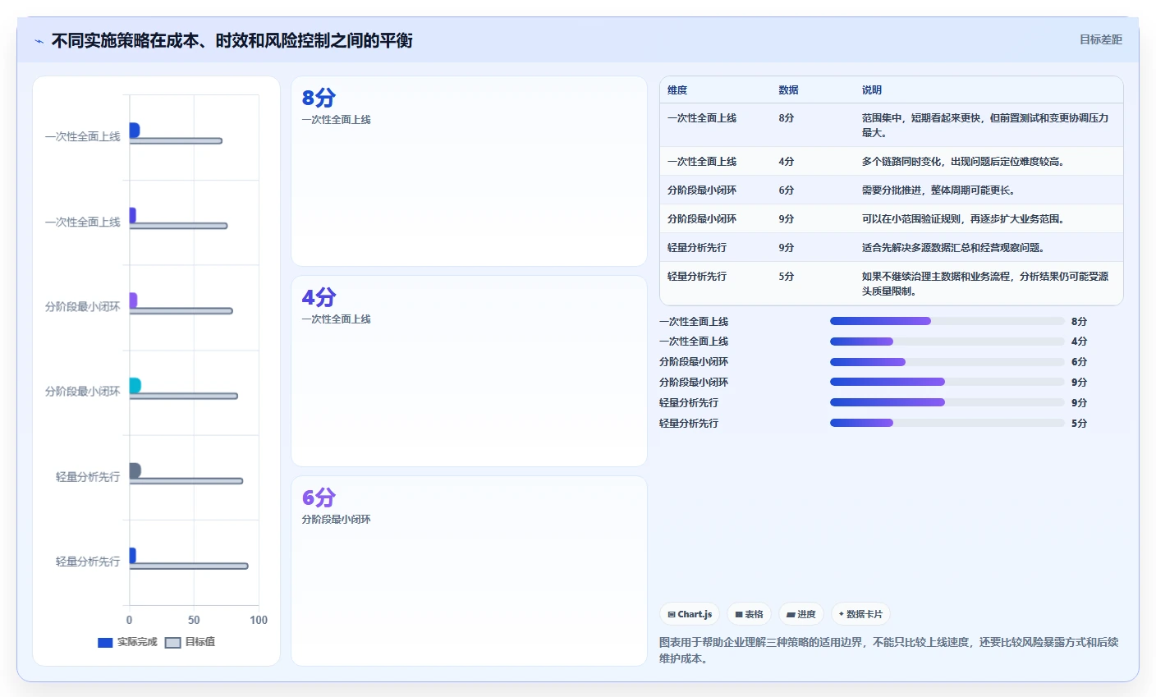Click the 5分 cell in the table
Viewport: 1156px width, 697px height.
click(x=787, y=277)
